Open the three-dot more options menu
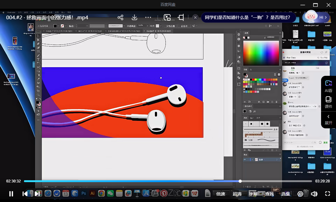The width and height of the screenshot is (336, 202). [x=148, y=17]
